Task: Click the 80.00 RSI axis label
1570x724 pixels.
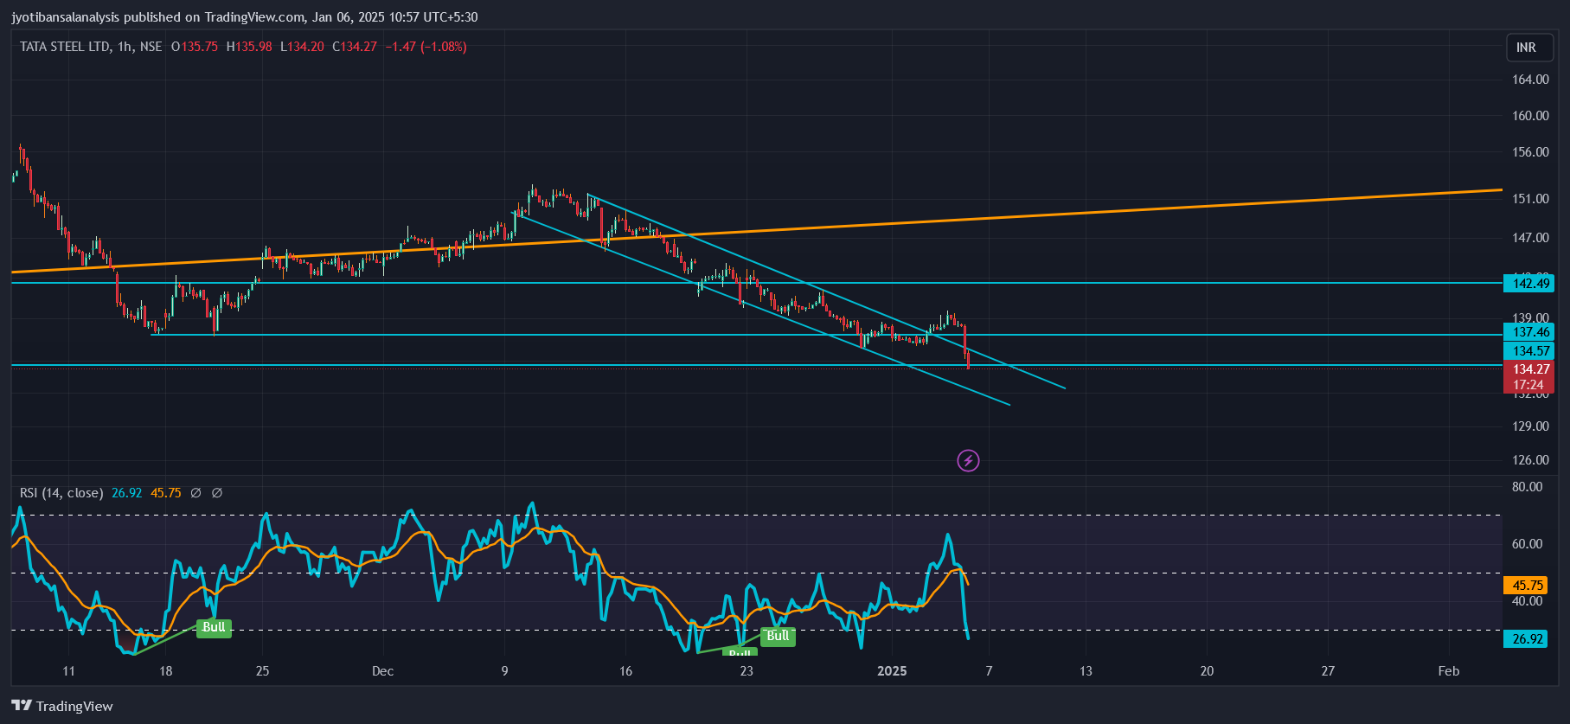Action: coord(1527,487)
